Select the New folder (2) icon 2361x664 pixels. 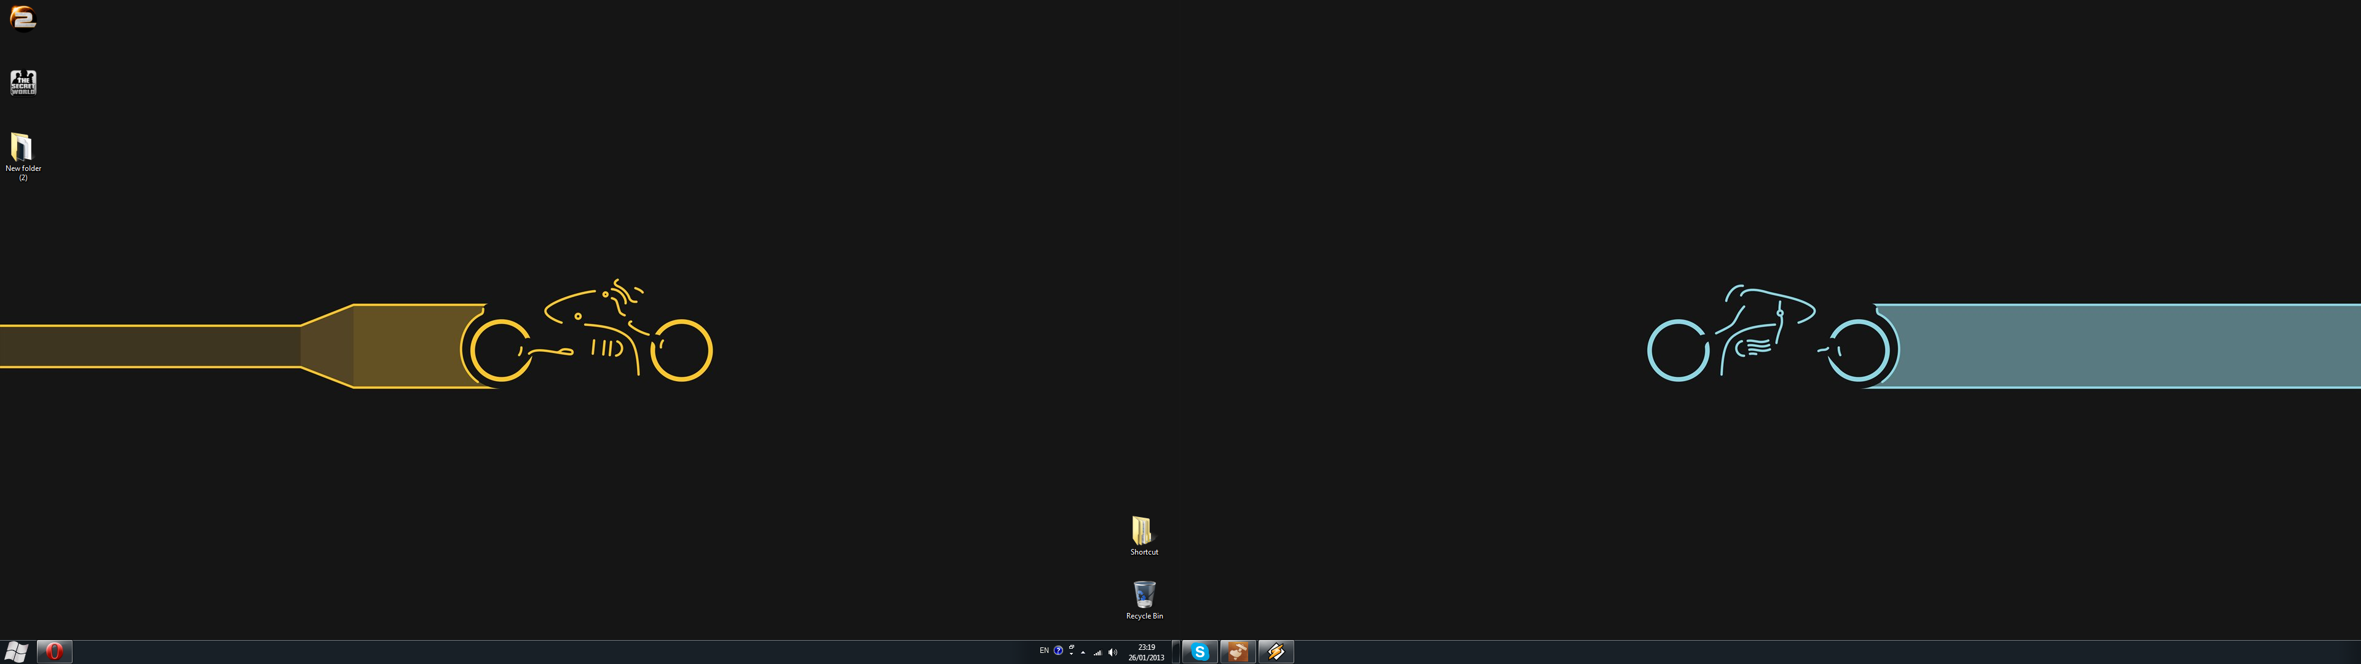[x=22, y=147]
